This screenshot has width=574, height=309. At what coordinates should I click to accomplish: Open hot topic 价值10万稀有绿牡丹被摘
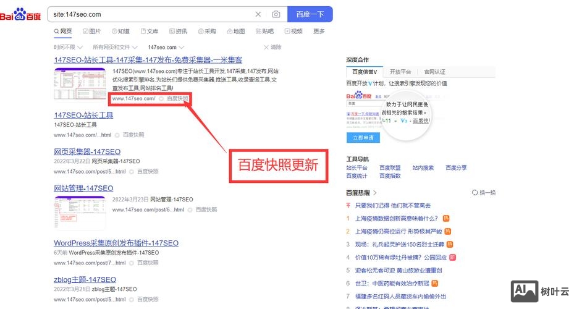coord(401,258)
